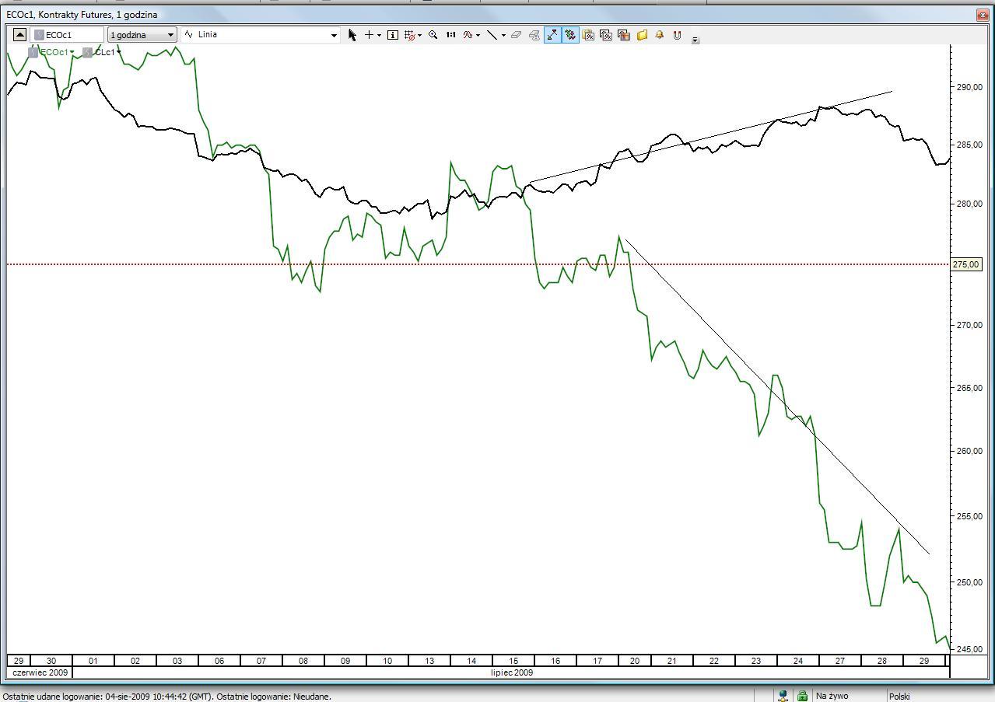Click the collapse toolbar up-arrow button
Image resolution: width=995 pixels, height=702 pixels.
point(19,35)
